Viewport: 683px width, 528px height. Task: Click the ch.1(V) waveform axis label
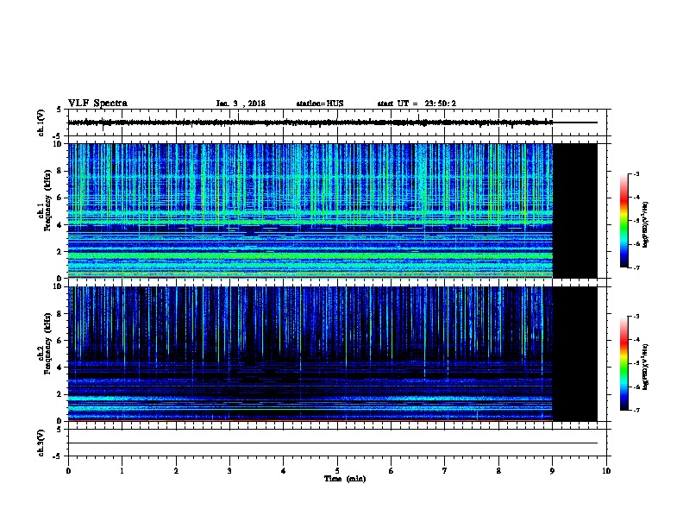tap(41, 123)
